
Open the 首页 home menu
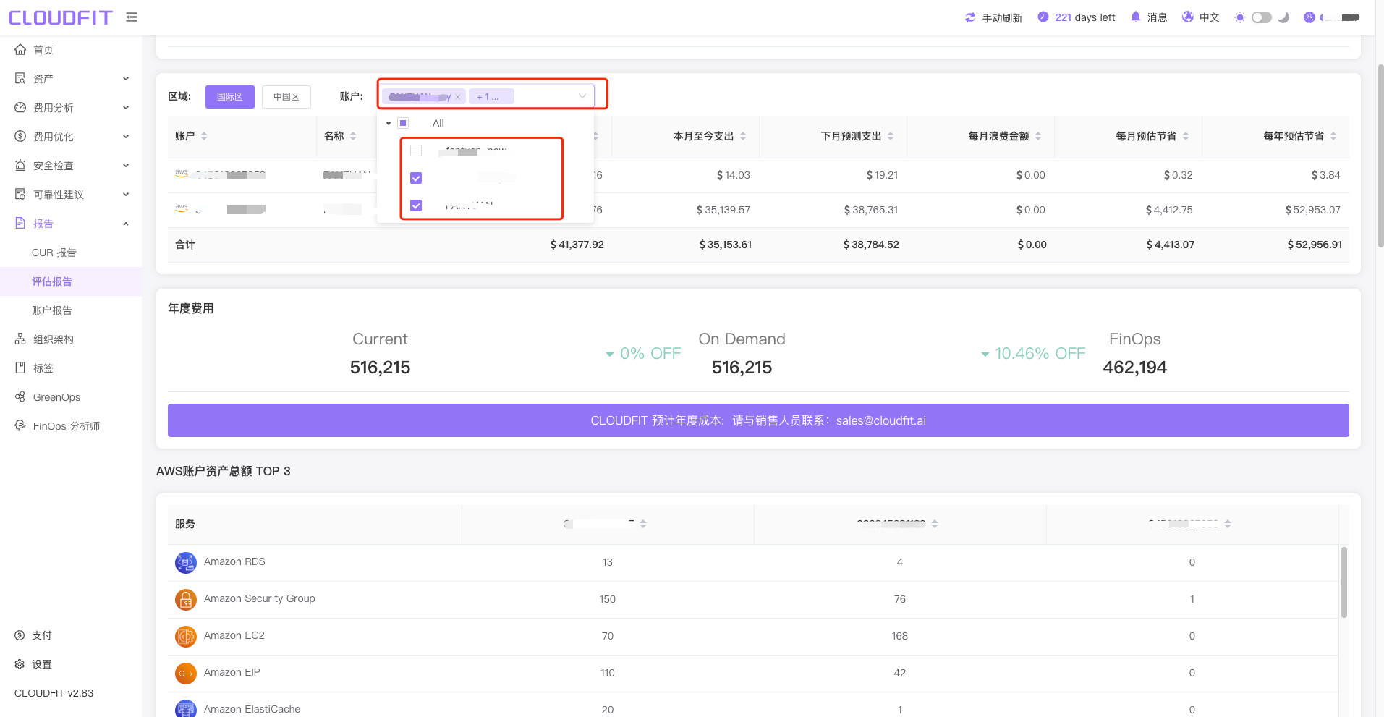click(x=71, y=50)
